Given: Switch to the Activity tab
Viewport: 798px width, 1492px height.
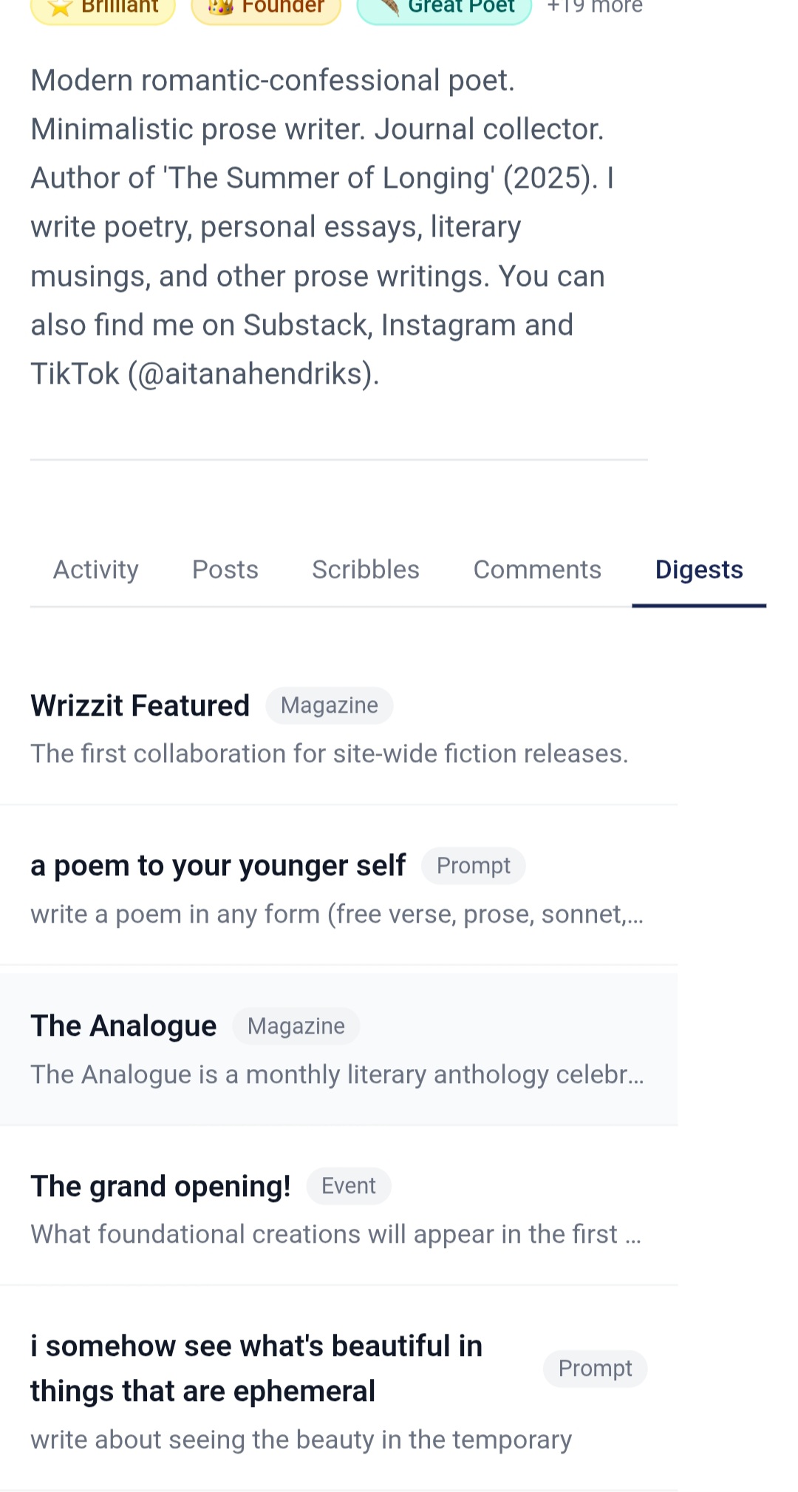Looking at the screenshot, I should [96, 569].
